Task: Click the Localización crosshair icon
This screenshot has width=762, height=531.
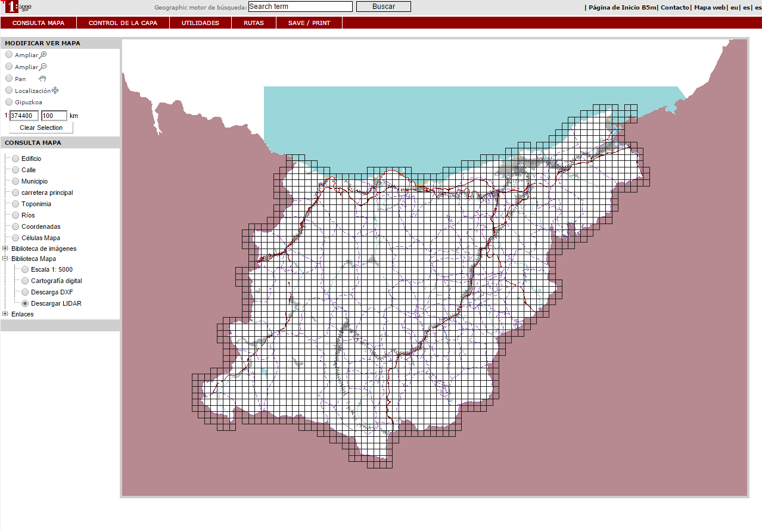Action: click(55, 91)
